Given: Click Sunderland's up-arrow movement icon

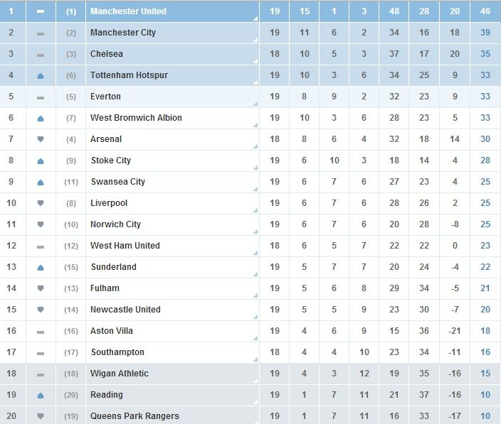Looking at the screenshot, I should click(41, 268).
